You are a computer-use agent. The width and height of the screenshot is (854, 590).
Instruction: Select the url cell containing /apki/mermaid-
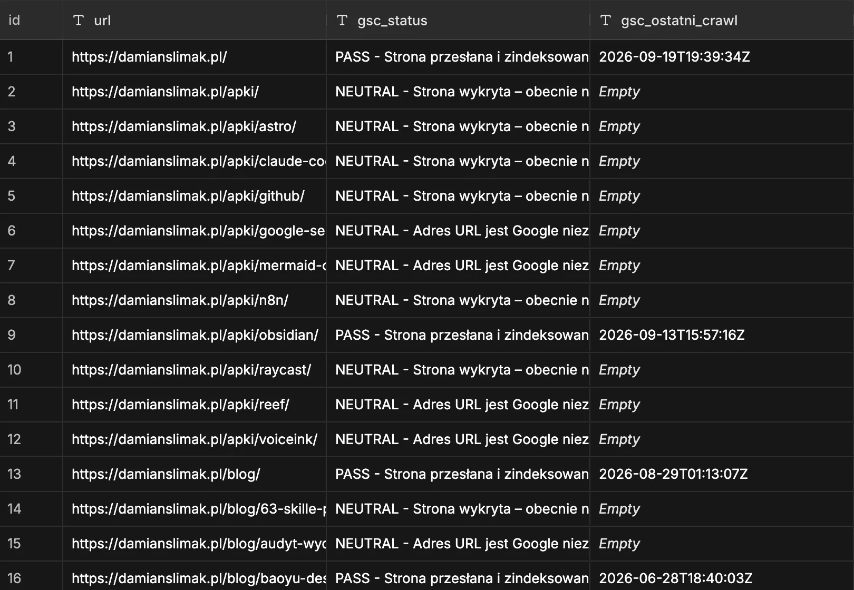[x=195, y=265]
